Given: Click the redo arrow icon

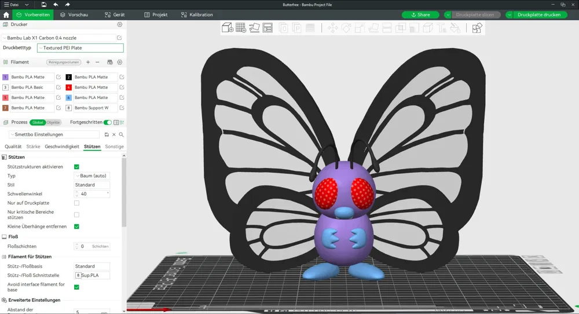Looking at the screenshot, I should pyautogui.click(x=67, y=5).
